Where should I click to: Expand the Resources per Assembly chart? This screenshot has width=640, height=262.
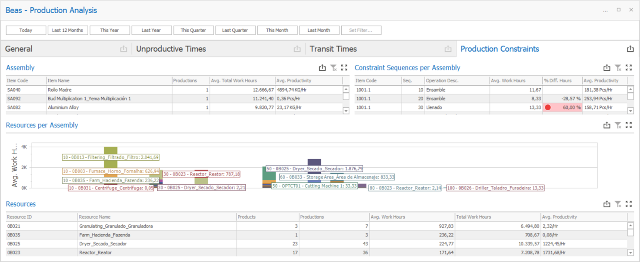pyautogui.click(x=629, y=125)
